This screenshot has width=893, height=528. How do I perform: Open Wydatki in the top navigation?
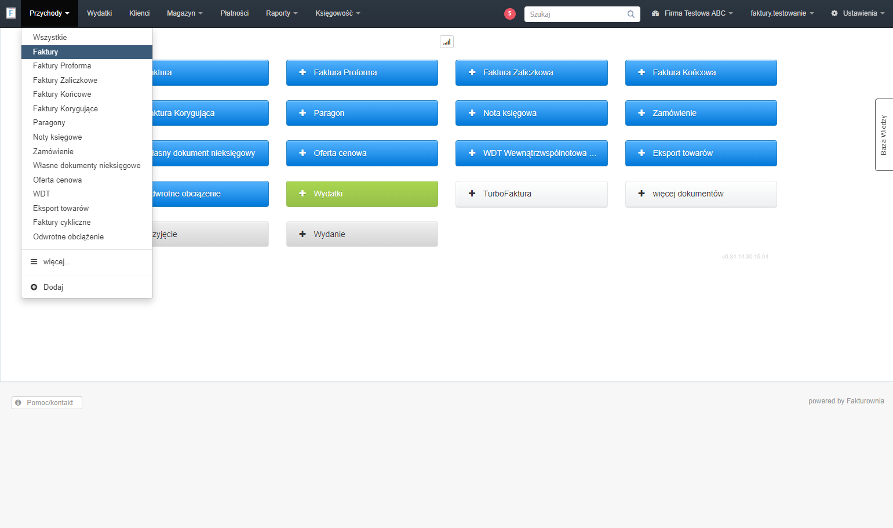(x=100, y=13)
